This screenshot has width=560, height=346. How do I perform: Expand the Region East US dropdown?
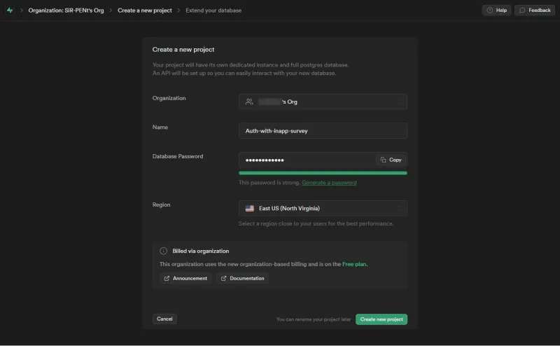pyautogui.click(x=323, y=208)
